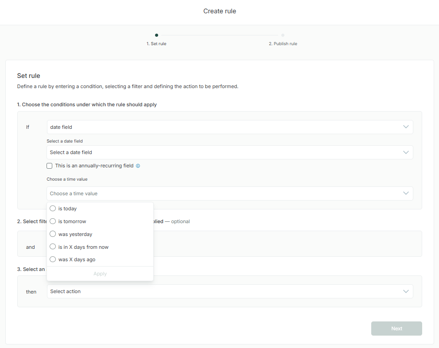The image size is (439, 348).
Task: Select the 'is today' radio option
Action: (53, 209)
